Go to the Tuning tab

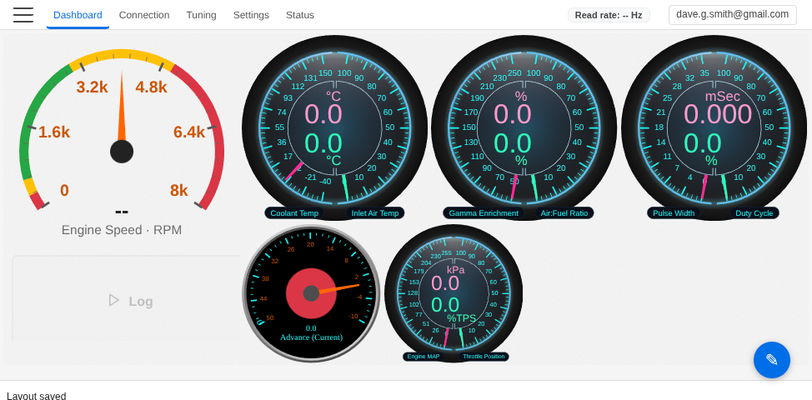(201, 15)
